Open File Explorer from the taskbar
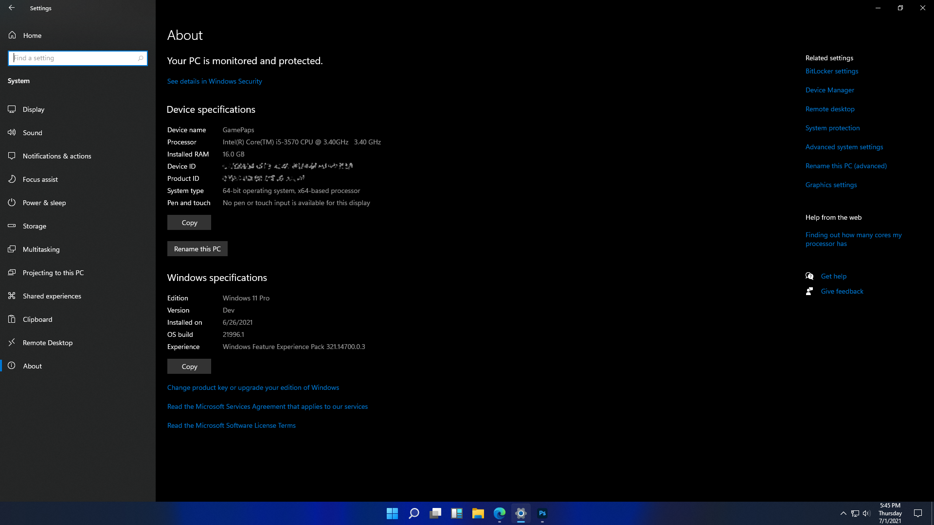 pos(478,513)
